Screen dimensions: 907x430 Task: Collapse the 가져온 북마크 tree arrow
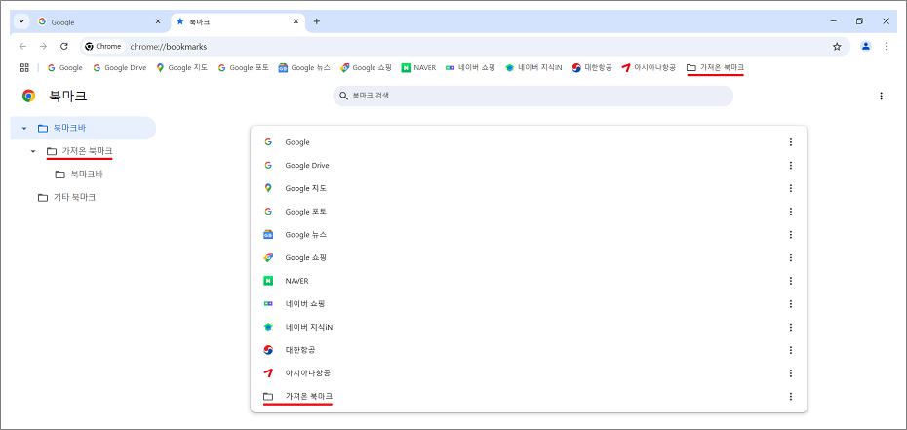(x=33, y=151)
